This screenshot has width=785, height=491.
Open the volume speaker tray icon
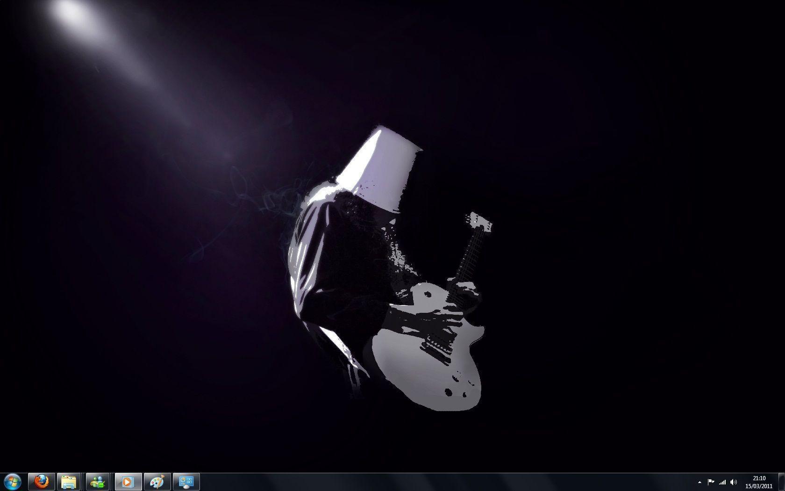click(734, 482)
